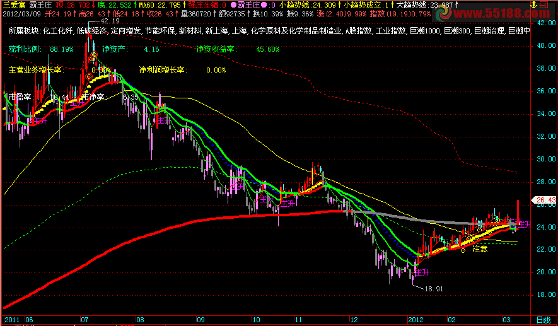Click the yellow 注意 signal label

tap(480, 250)
